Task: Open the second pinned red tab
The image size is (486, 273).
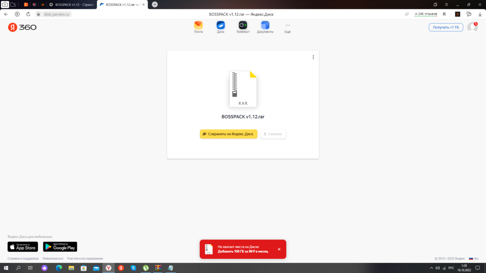Action: (34, 5)
